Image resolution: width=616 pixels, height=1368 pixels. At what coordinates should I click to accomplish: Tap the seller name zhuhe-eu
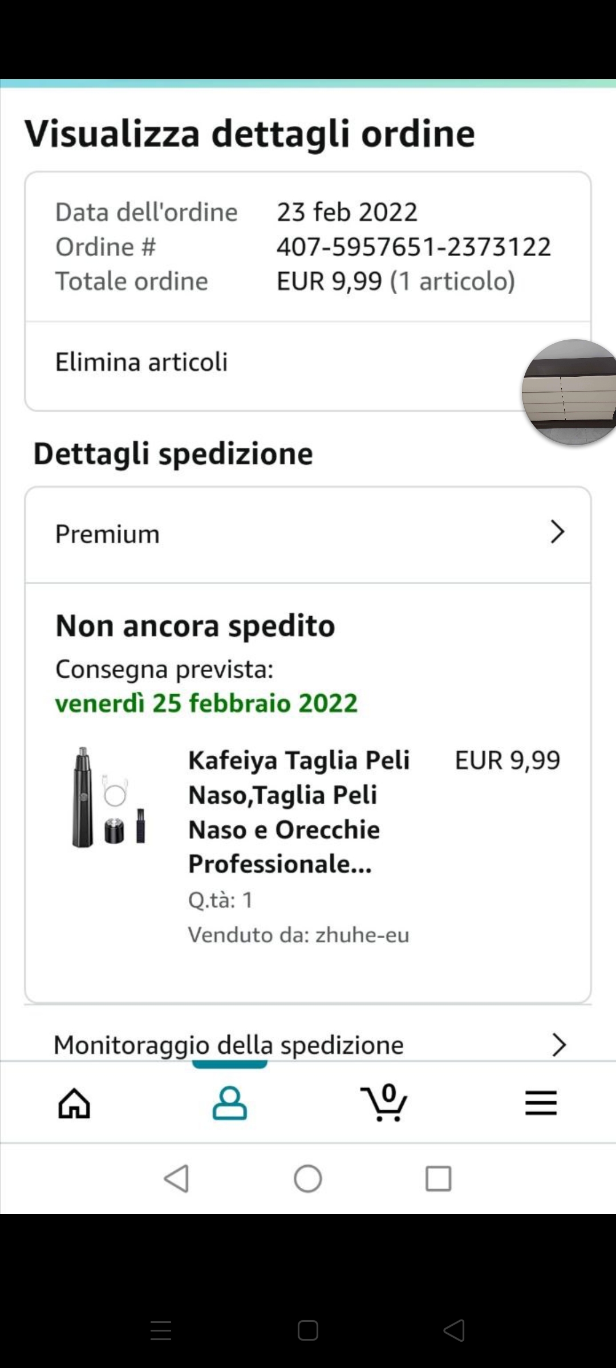362,935
